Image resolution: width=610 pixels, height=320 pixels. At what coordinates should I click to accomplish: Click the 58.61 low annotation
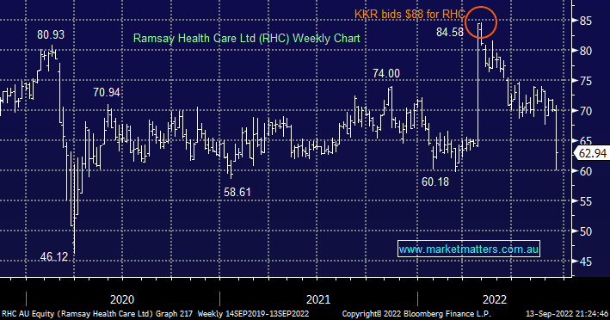click(x=237, y=192)
